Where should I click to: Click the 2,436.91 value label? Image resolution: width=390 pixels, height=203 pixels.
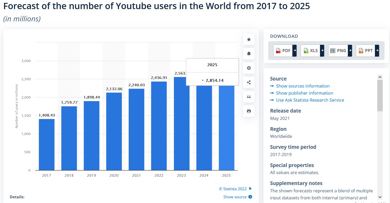(x=159, y=78)
